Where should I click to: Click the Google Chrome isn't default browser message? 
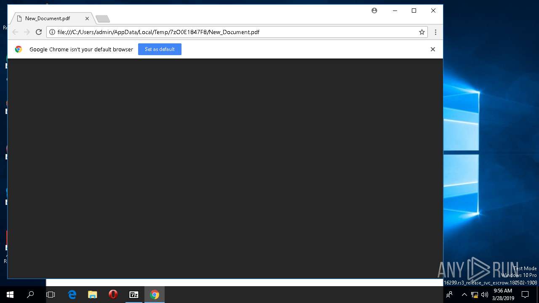[81, 49]
